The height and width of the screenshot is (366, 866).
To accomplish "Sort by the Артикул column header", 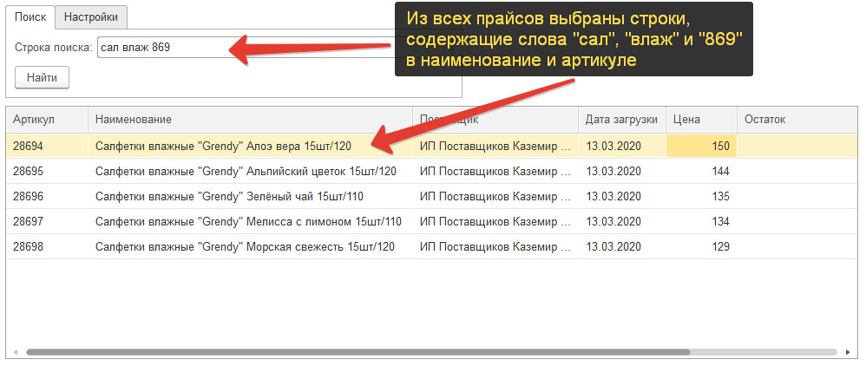I will [x=47, y=119].
